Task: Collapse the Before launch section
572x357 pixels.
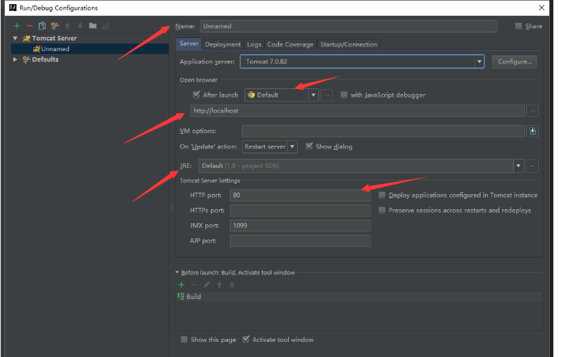Action: (178, 272)
